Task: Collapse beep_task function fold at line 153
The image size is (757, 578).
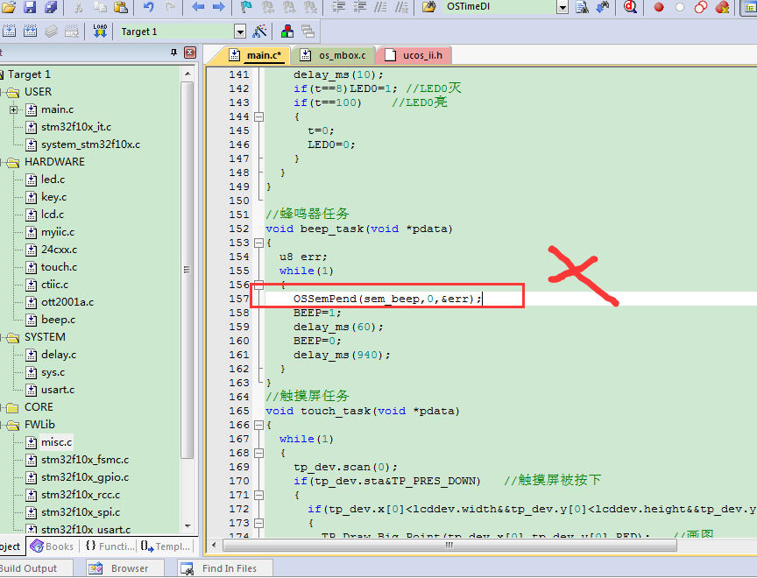Action: tap(259, 243)
